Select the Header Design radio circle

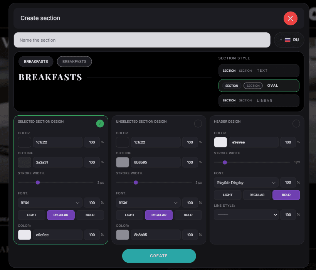296,123
